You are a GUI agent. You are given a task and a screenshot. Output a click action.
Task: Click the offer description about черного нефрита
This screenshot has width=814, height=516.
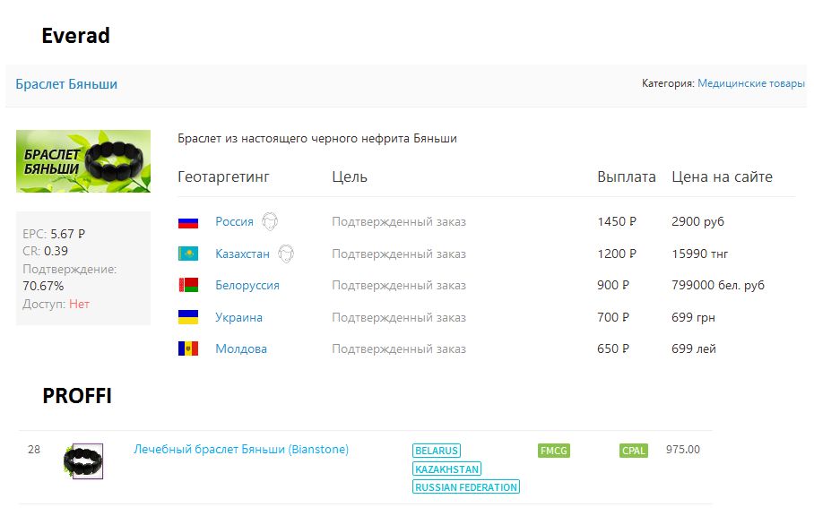(x=317, y=139)
